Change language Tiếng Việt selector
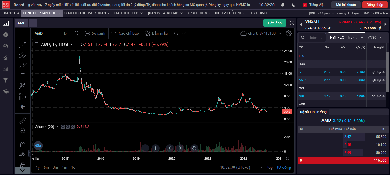Screen dimensions: 390x175 (x=314, y=5)
